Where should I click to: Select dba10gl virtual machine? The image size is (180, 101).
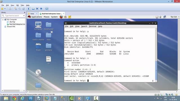pos(12,22)
